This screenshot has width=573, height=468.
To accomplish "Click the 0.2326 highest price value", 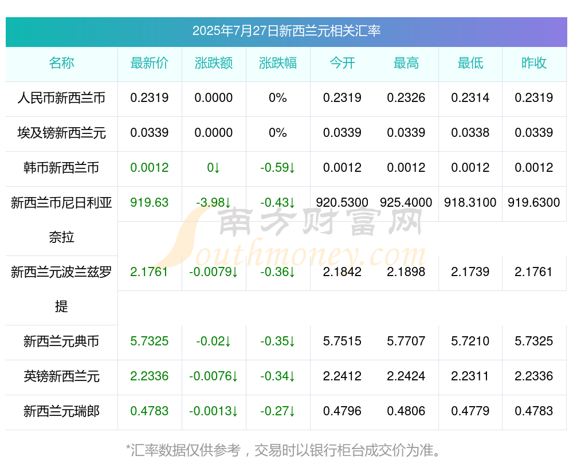I will click(406, 97).
